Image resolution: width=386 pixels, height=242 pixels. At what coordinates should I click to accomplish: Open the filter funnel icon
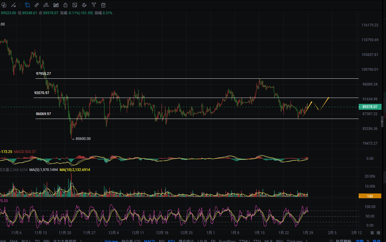pyautogui.click(x=94, y=5)
